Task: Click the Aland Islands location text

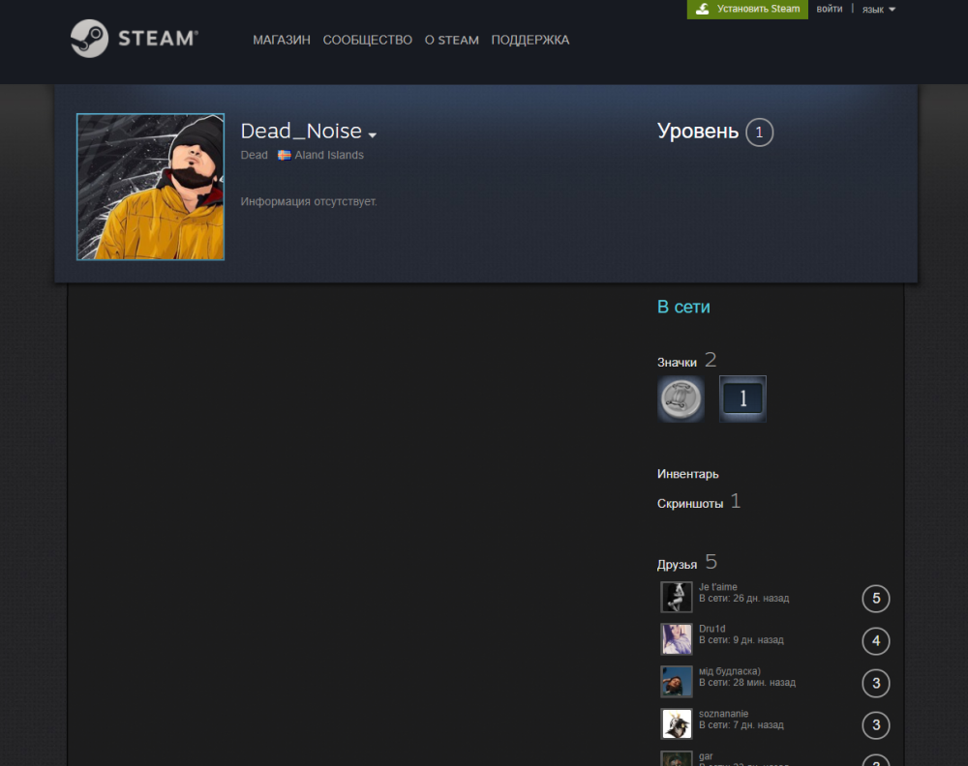Action: click(329, 156)
